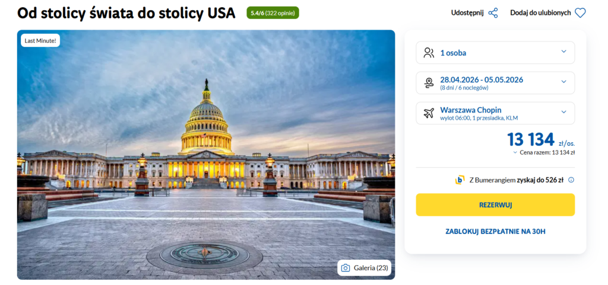Click Dodaj do ulubionych text
The width and height of the screenshot is (608, 285).
coord(540,12)
